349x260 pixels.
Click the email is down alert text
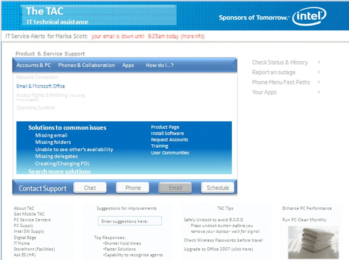pos(118,36)
